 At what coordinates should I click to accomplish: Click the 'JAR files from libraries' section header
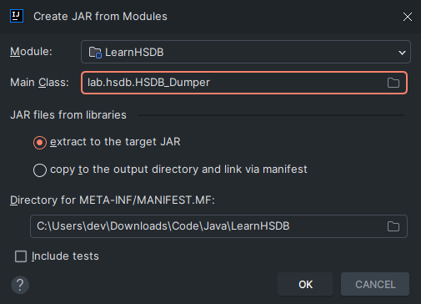pos(68,115)
